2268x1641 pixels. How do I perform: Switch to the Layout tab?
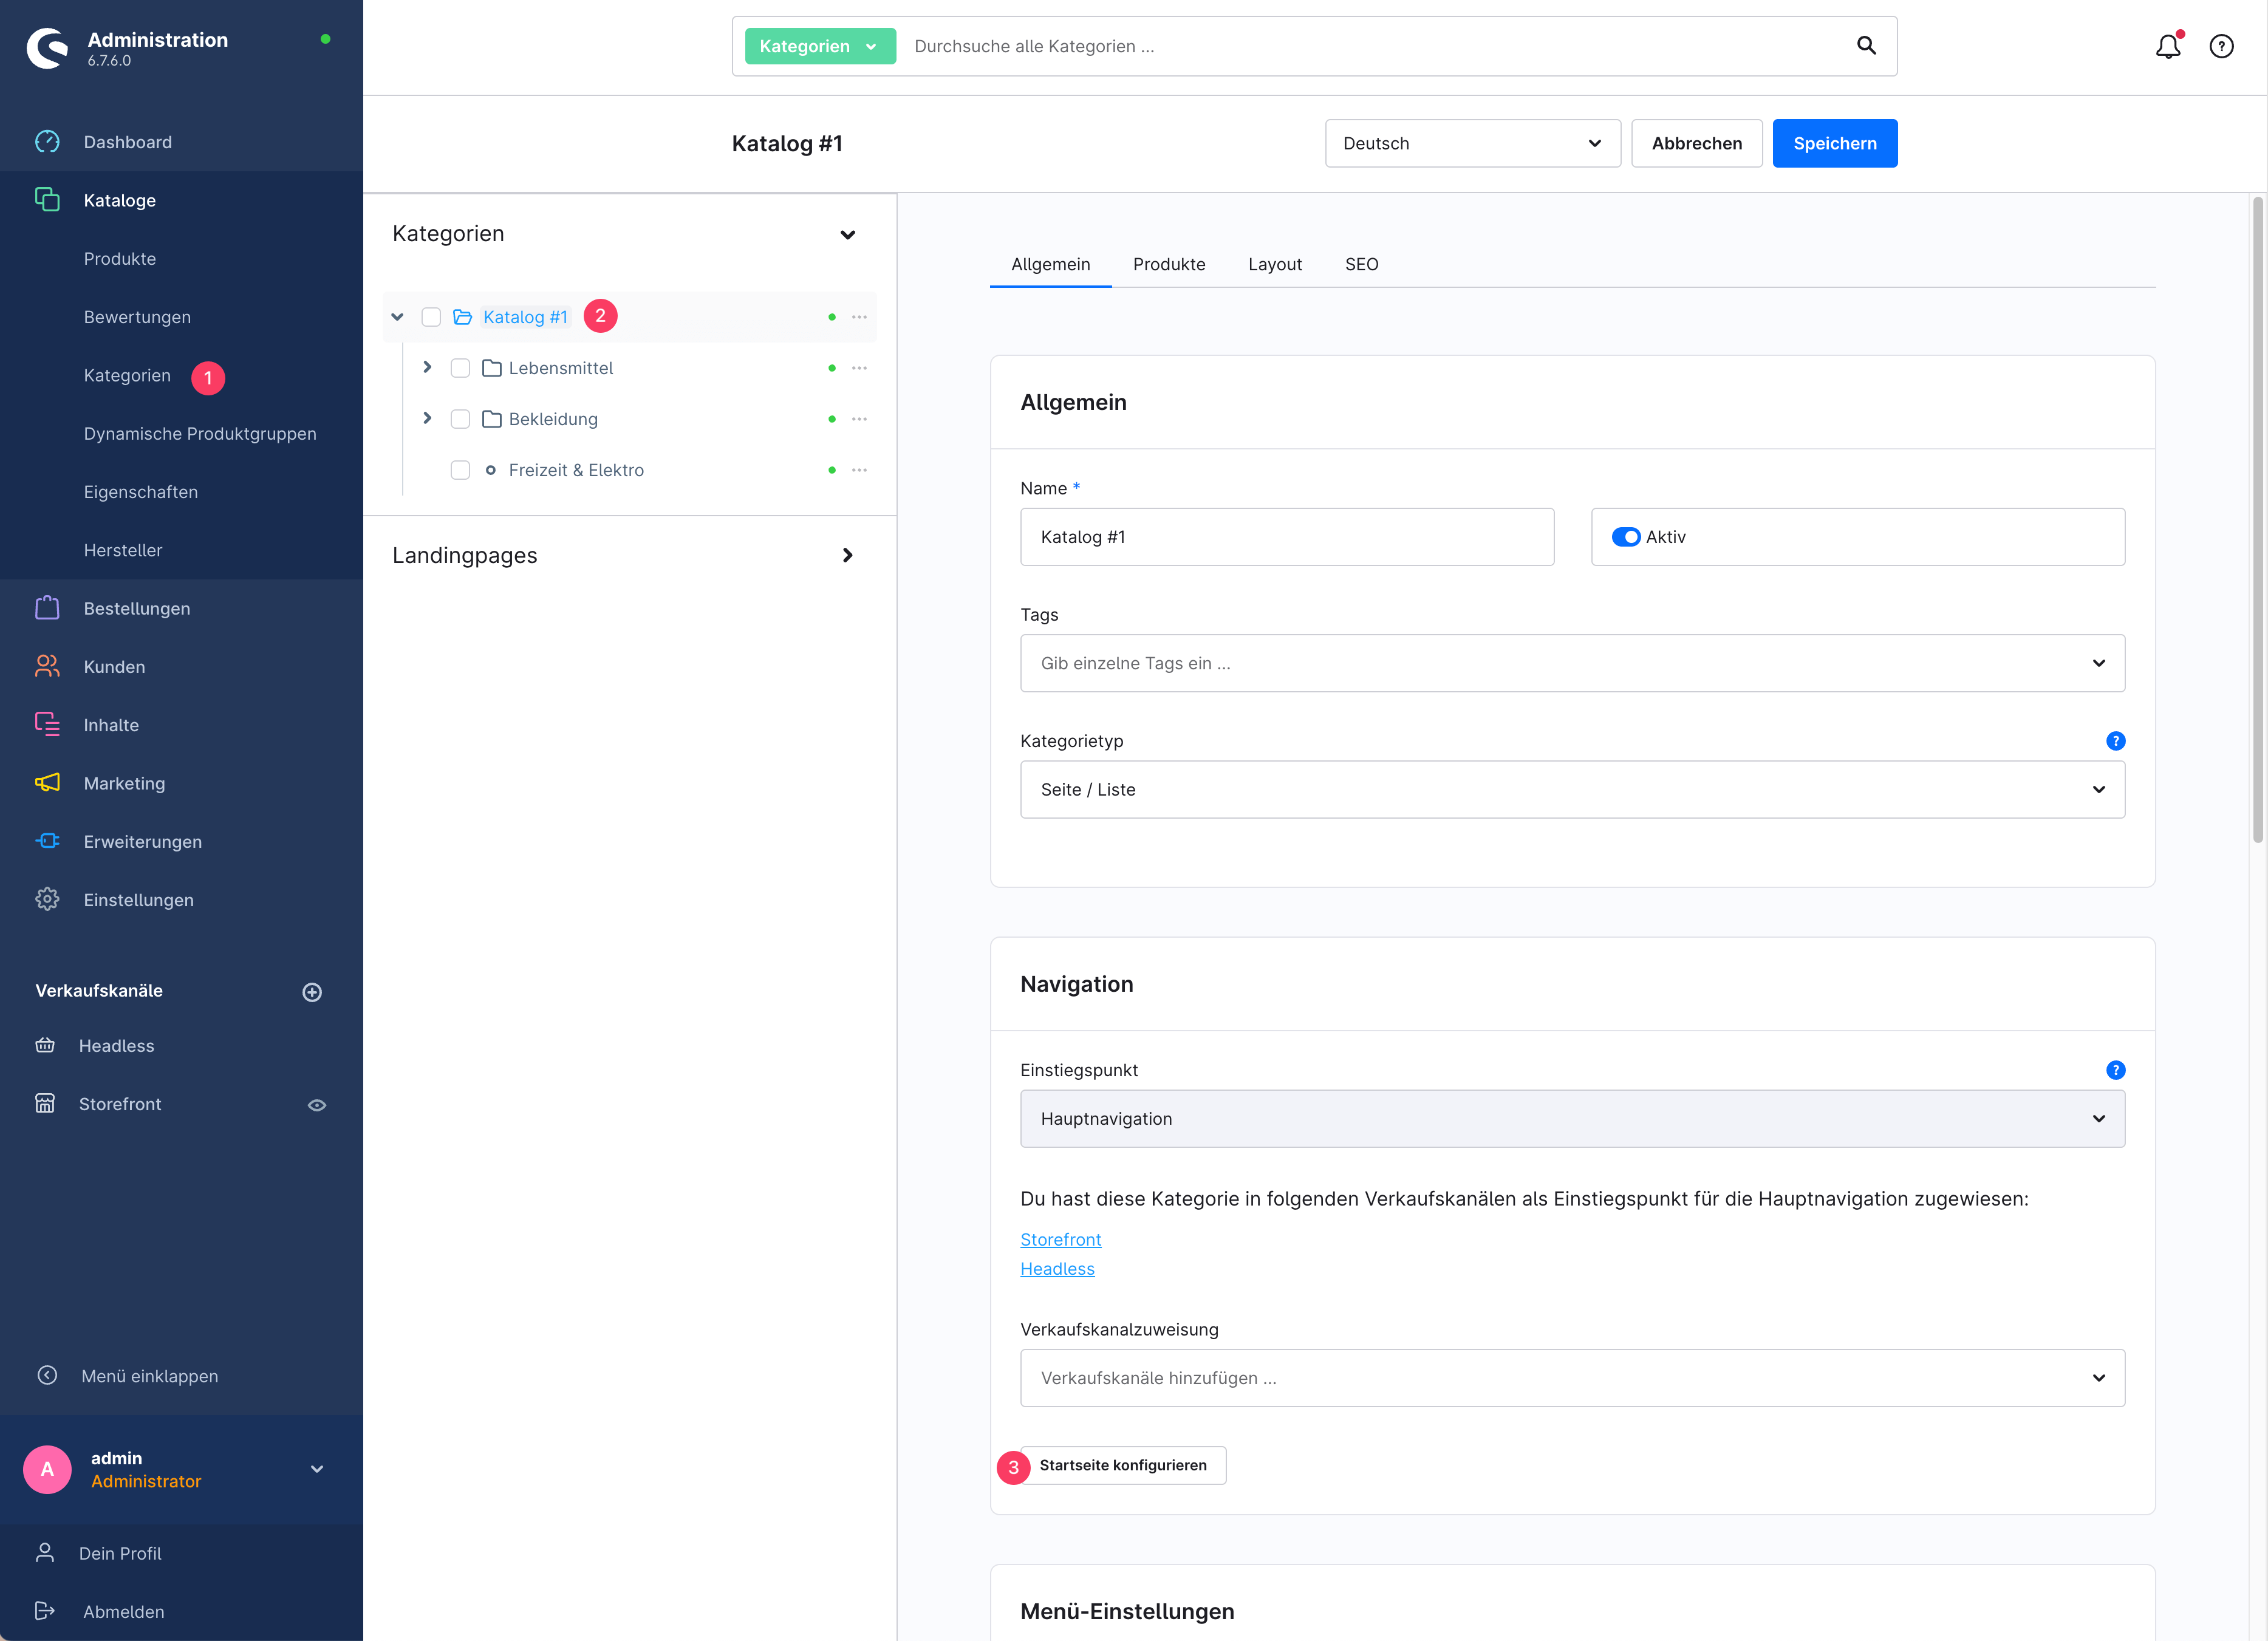[1274, 264]
